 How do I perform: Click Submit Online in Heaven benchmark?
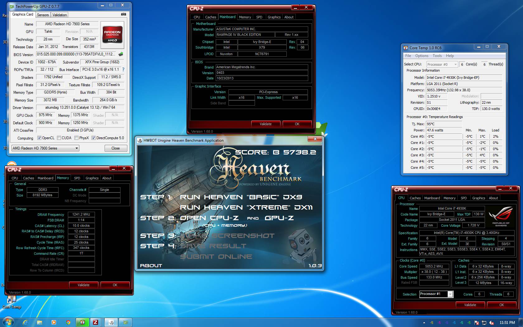click(216, 257)
